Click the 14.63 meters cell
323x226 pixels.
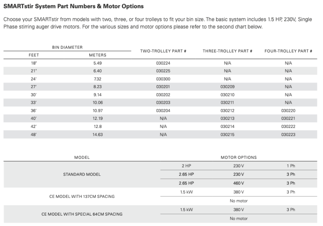pos(98,135)
